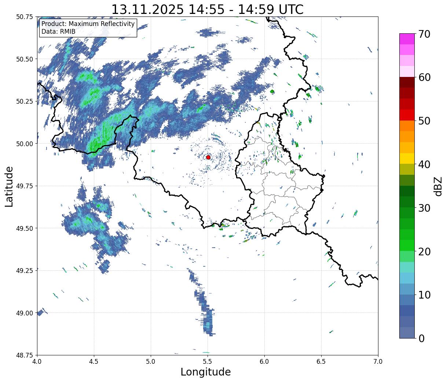Pick the bright red segment just above 50
This screenshot has height=381, width=447.
pos(407,115)
